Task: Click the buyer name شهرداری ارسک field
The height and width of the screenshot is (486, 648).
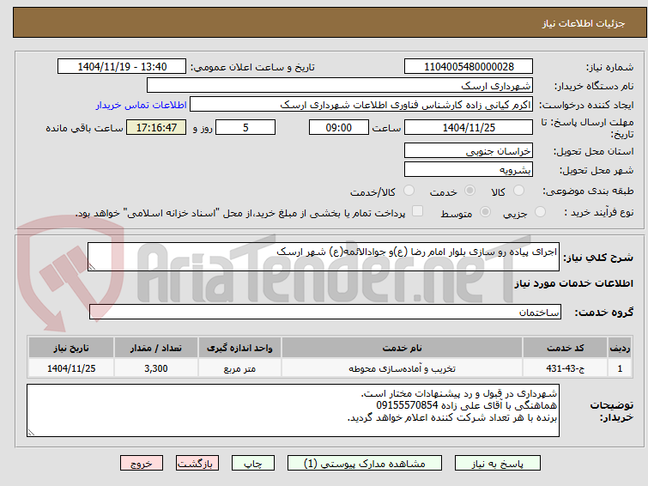Action: (340, 86)
